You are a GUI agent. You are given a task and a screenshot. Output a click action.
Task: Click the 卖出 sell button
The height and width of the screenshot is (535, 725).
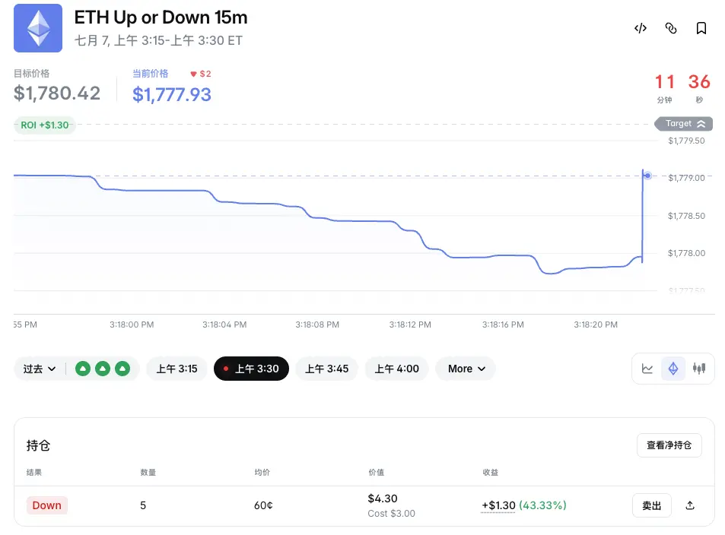tap(651, 505)
